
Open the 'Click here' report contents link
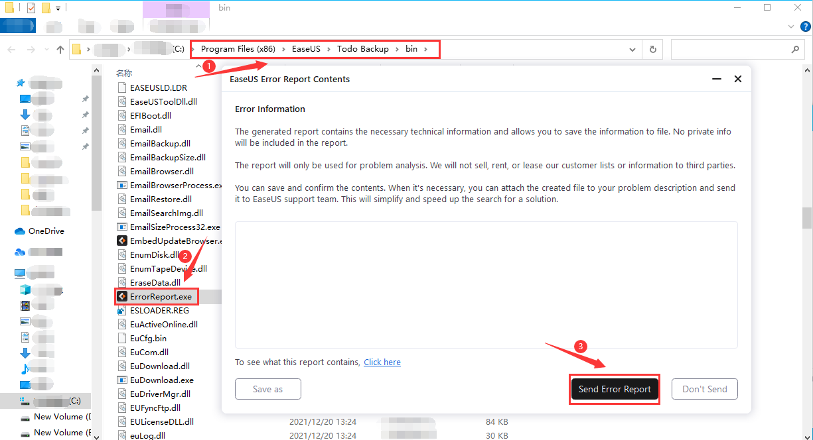pyautogui.click(x=382, y=362)
